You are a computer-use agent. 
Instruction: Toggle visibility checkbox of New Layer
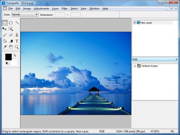click(x=135, y=22)
